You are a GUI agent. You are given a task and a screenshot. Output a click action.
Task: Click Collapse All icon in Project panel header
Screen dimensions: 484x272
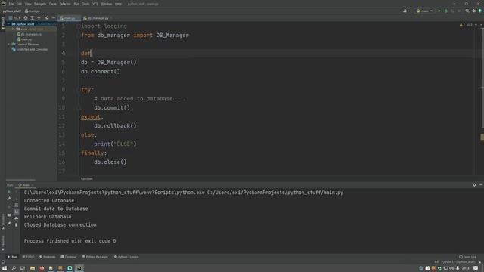[x=39, y=18]
